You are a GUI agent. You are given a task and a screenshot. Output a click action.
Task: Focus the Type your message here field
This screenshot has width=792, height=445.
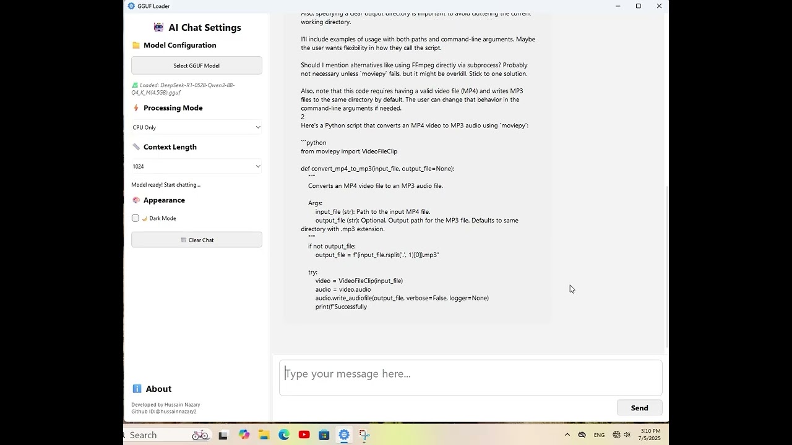tap(471, 378)
